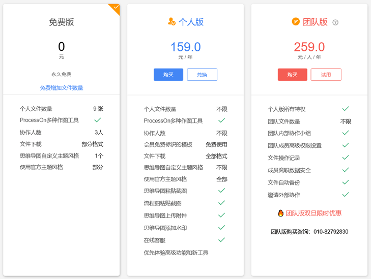The width and height of the screenshot is (371, 279).
Task: Click the team edition orange V badge icon
Action: click(x=296, y=21)
